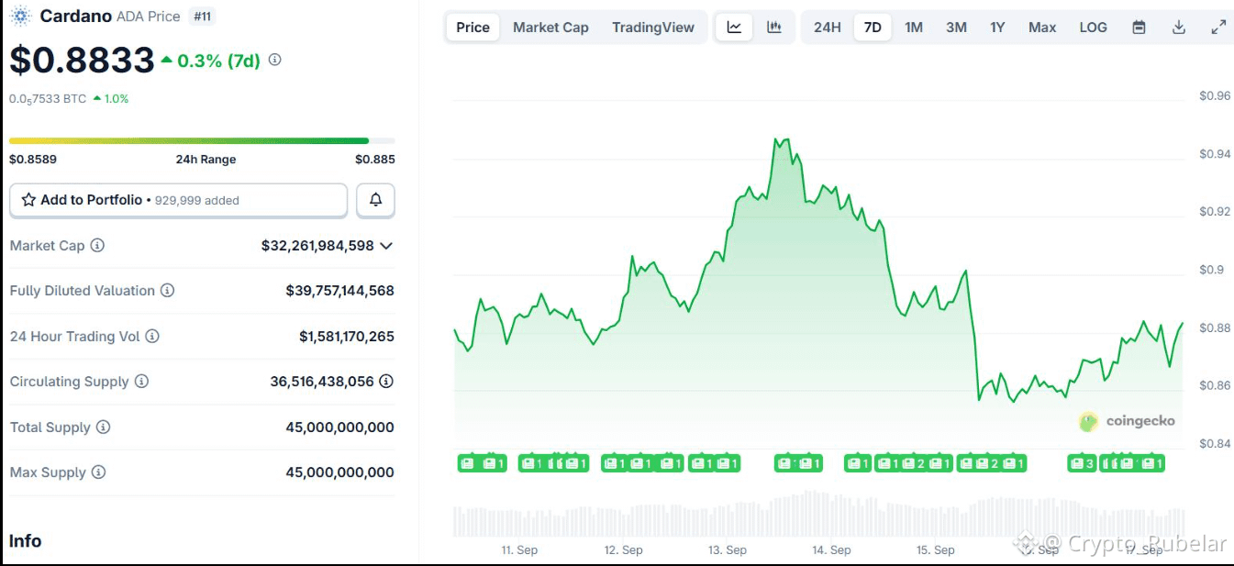The width and height of the screenshot is (1234, 566).
Task: Click the price alert bell icon
Action: [x=375, y=200]
